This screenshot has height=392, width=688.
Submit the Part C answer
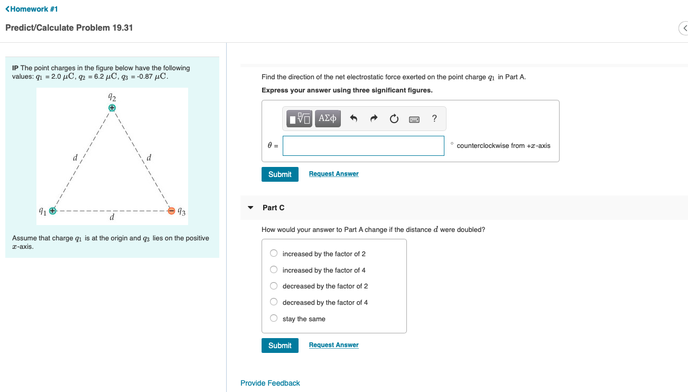280,345
